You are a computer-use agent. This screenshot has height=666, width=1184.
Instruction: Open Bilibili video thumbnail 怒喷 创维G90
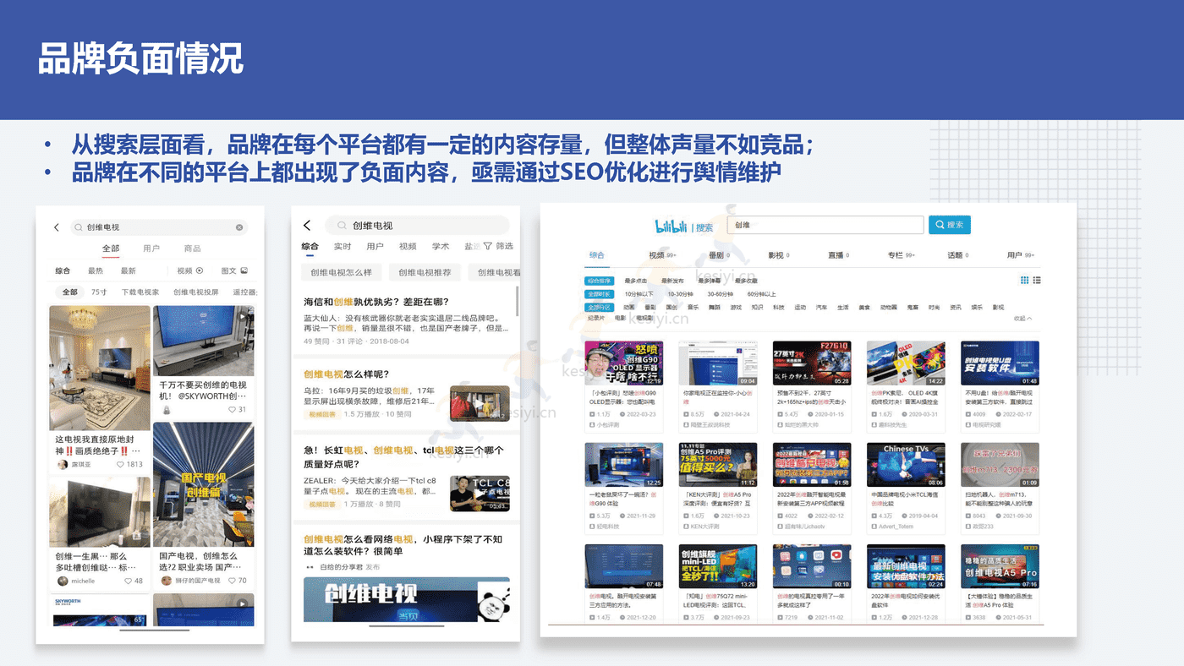(624, 363)
